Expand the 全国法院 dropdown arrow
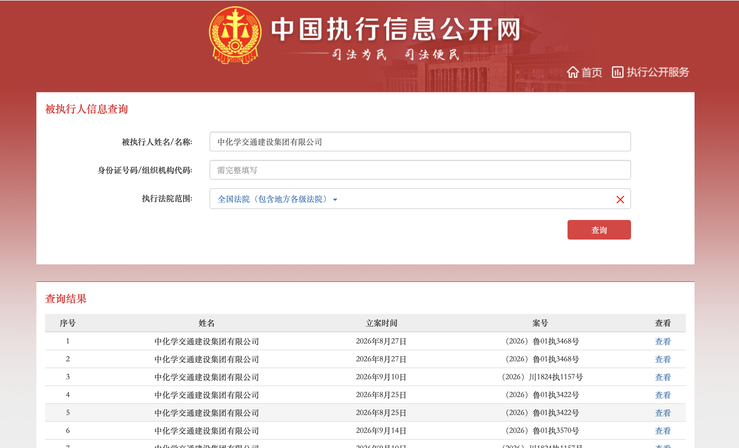 [x=335, y=200]
